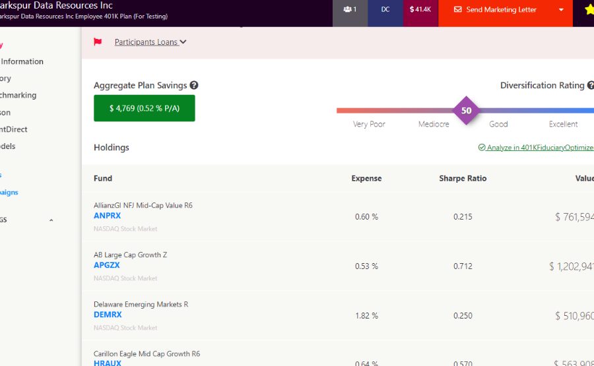Click the DEMRX ticker link
Screen dimensions: 594x366
click(108, 315)
